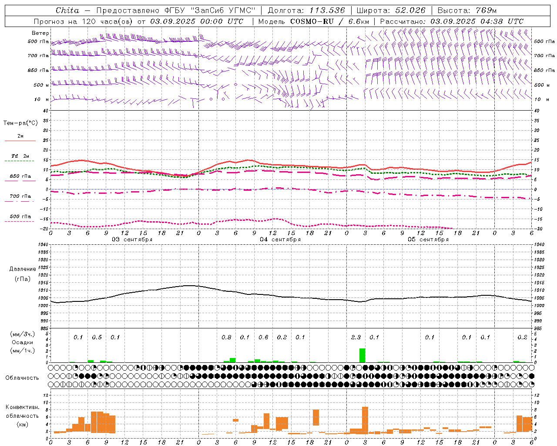
Task: Click the tallest orange convective cloud bar
Action: (365, 420)
